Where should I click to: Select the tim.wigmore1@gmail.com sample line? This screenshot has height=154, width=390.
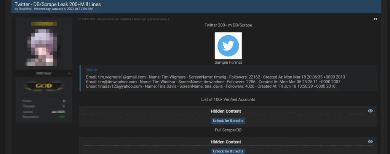(216, 77)
